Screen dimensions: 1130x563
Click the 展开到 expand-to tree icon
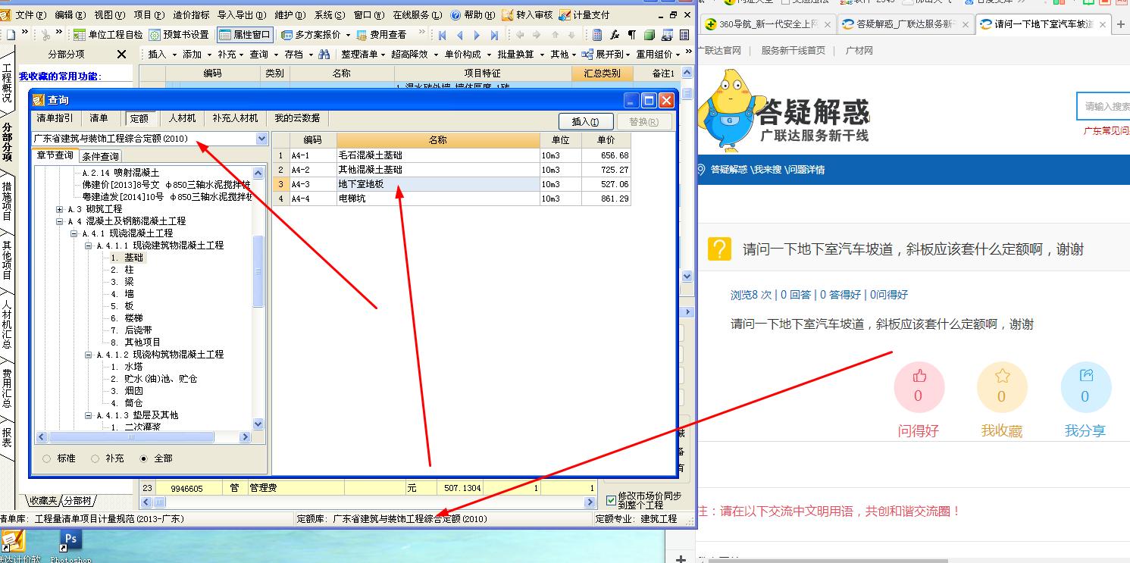[x=587, y=55]
